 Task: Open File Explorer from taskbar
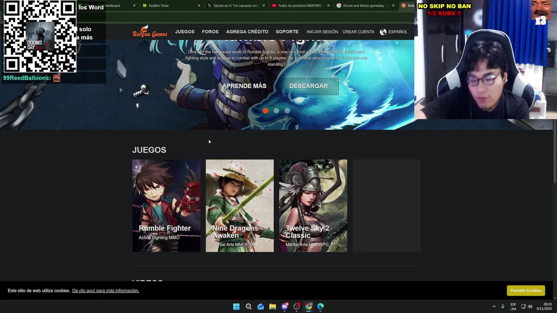(272, 306)
